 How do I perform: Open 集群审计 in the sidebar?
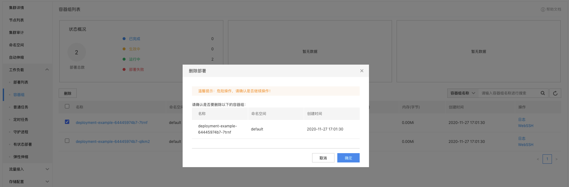(16, 33)
